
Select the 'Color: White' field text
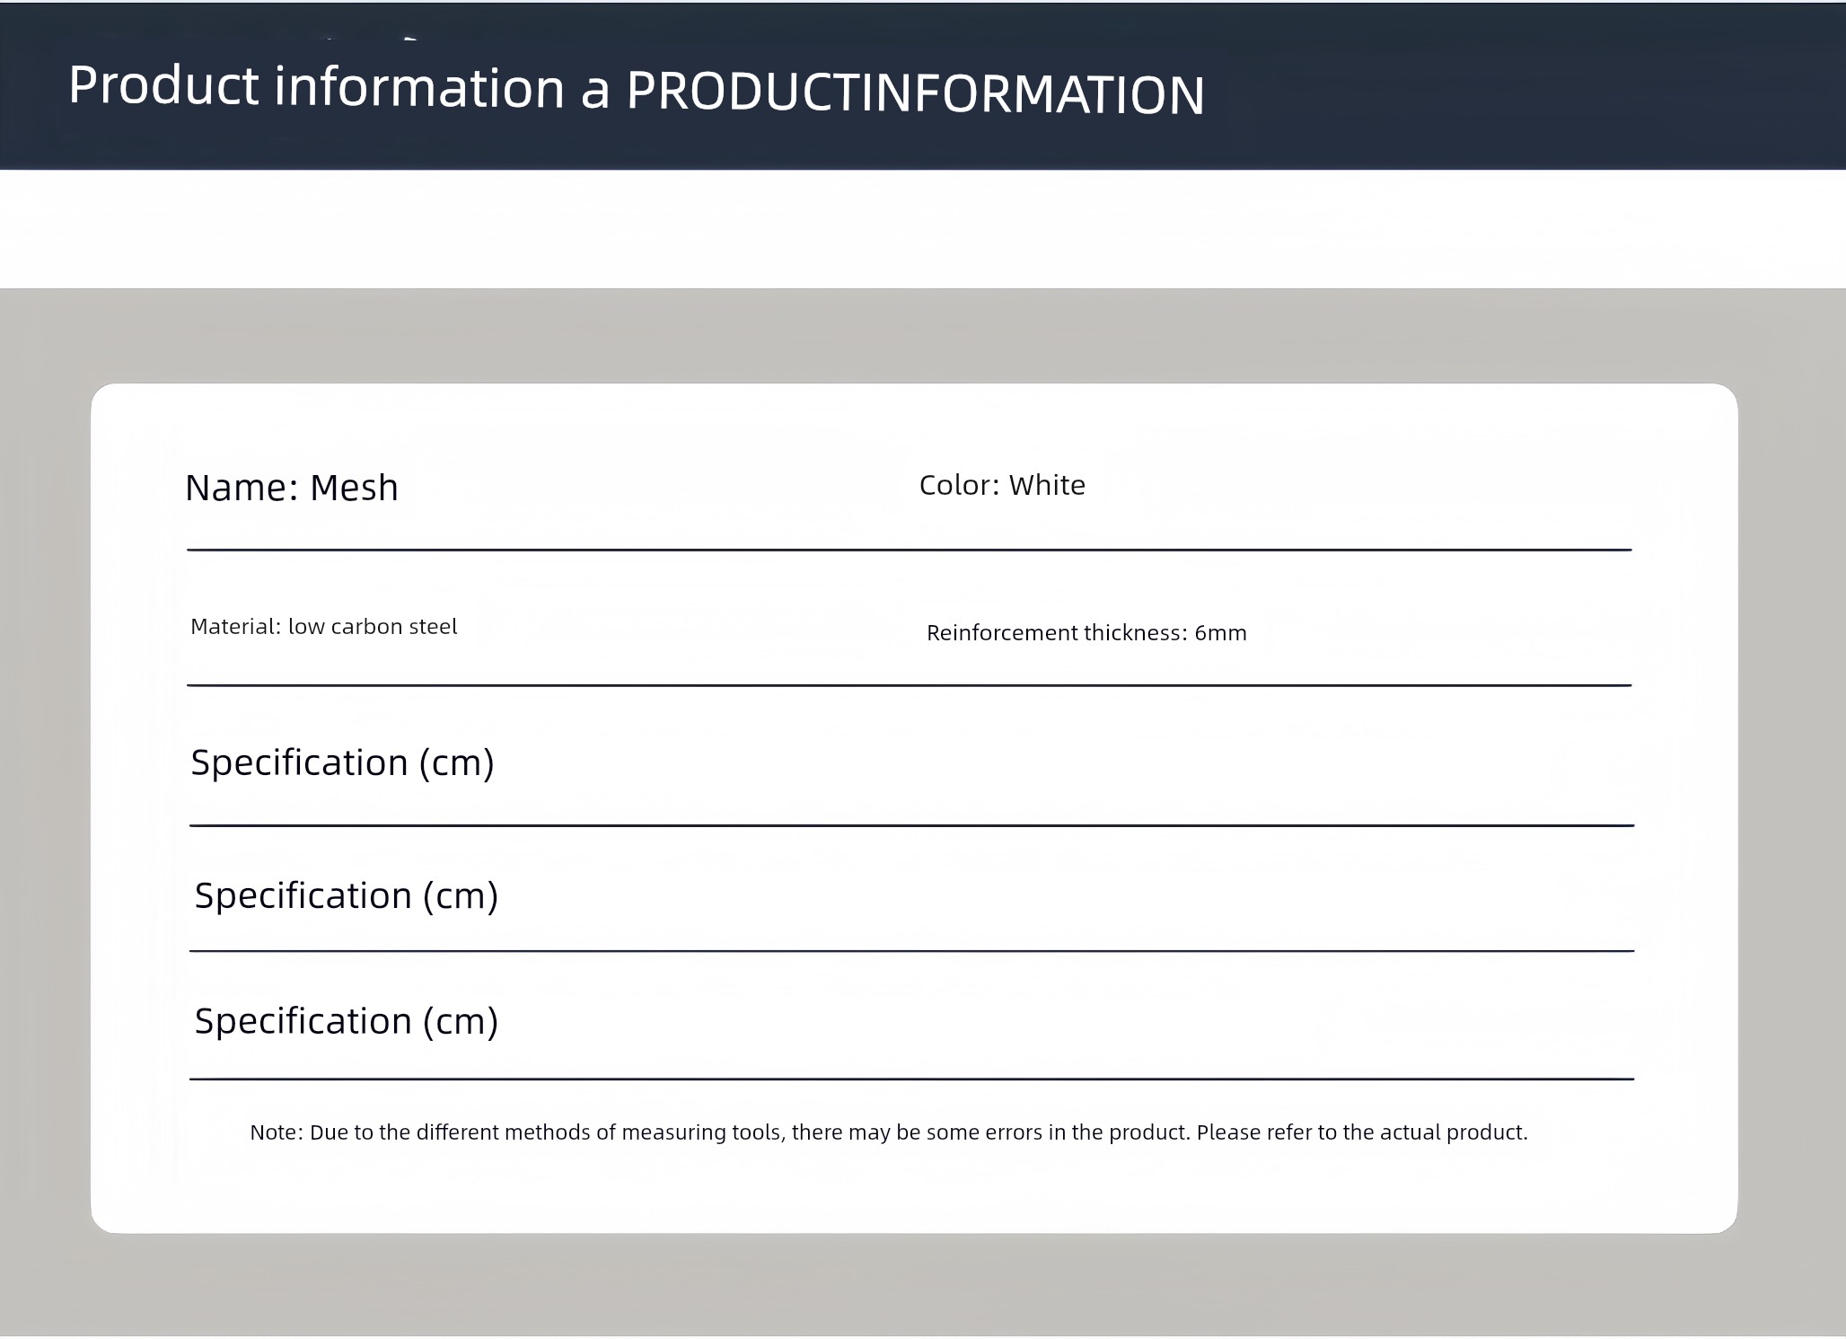click(1002, 485)
